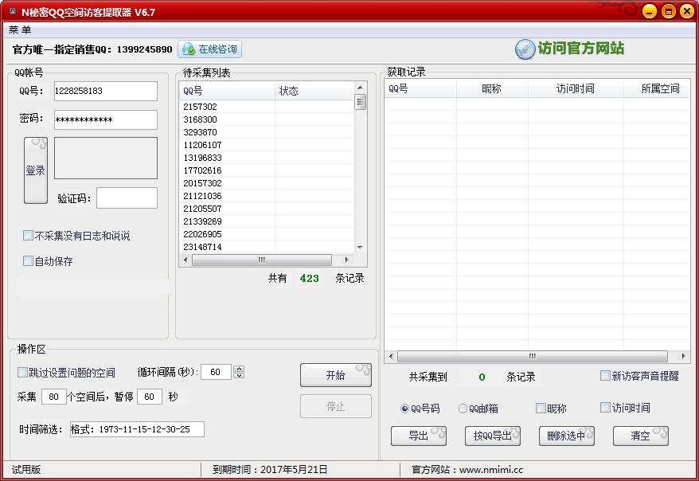Click the 清空 clear button
This screenshot has width=699, height=481.
click(x=641, y=436)
